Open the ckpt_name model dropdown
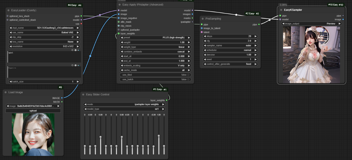 (x=44, y=28)
